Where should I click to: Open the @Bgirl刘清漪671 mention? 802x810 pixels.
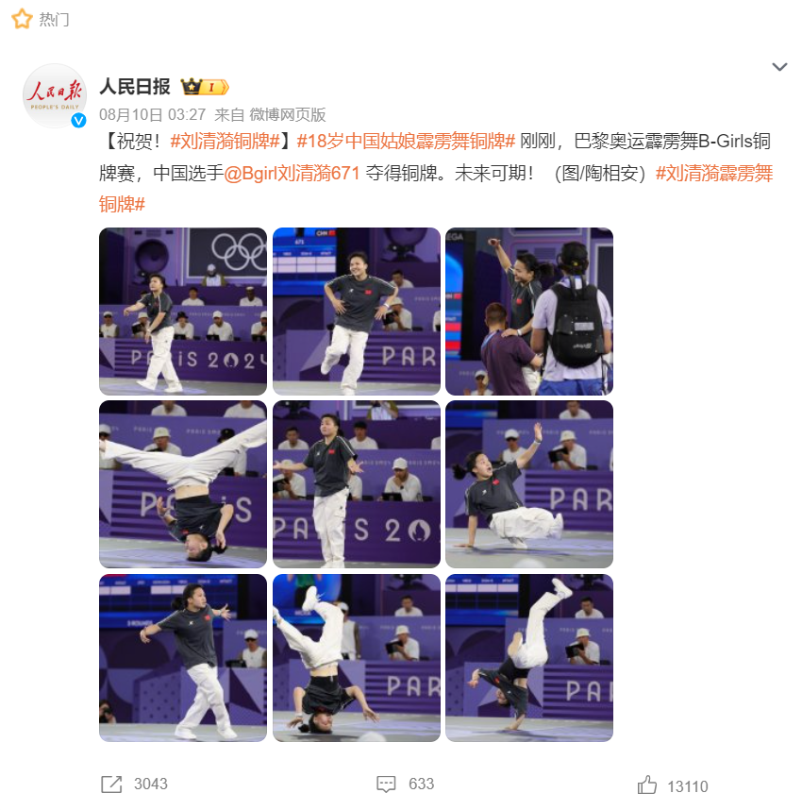292,173
